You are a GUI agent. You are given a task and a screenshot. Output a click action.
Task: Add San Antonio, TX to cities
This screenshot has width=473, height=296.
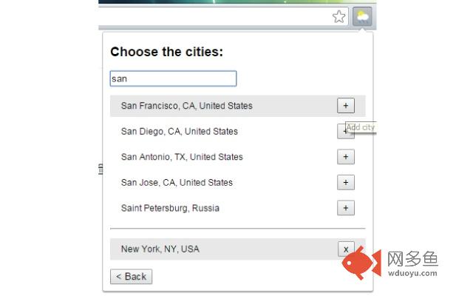tap(345, 157)
